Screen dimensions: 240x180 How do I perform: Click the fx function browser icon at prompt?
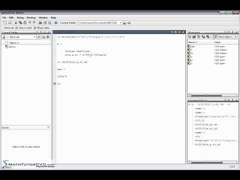click(54, 83)
